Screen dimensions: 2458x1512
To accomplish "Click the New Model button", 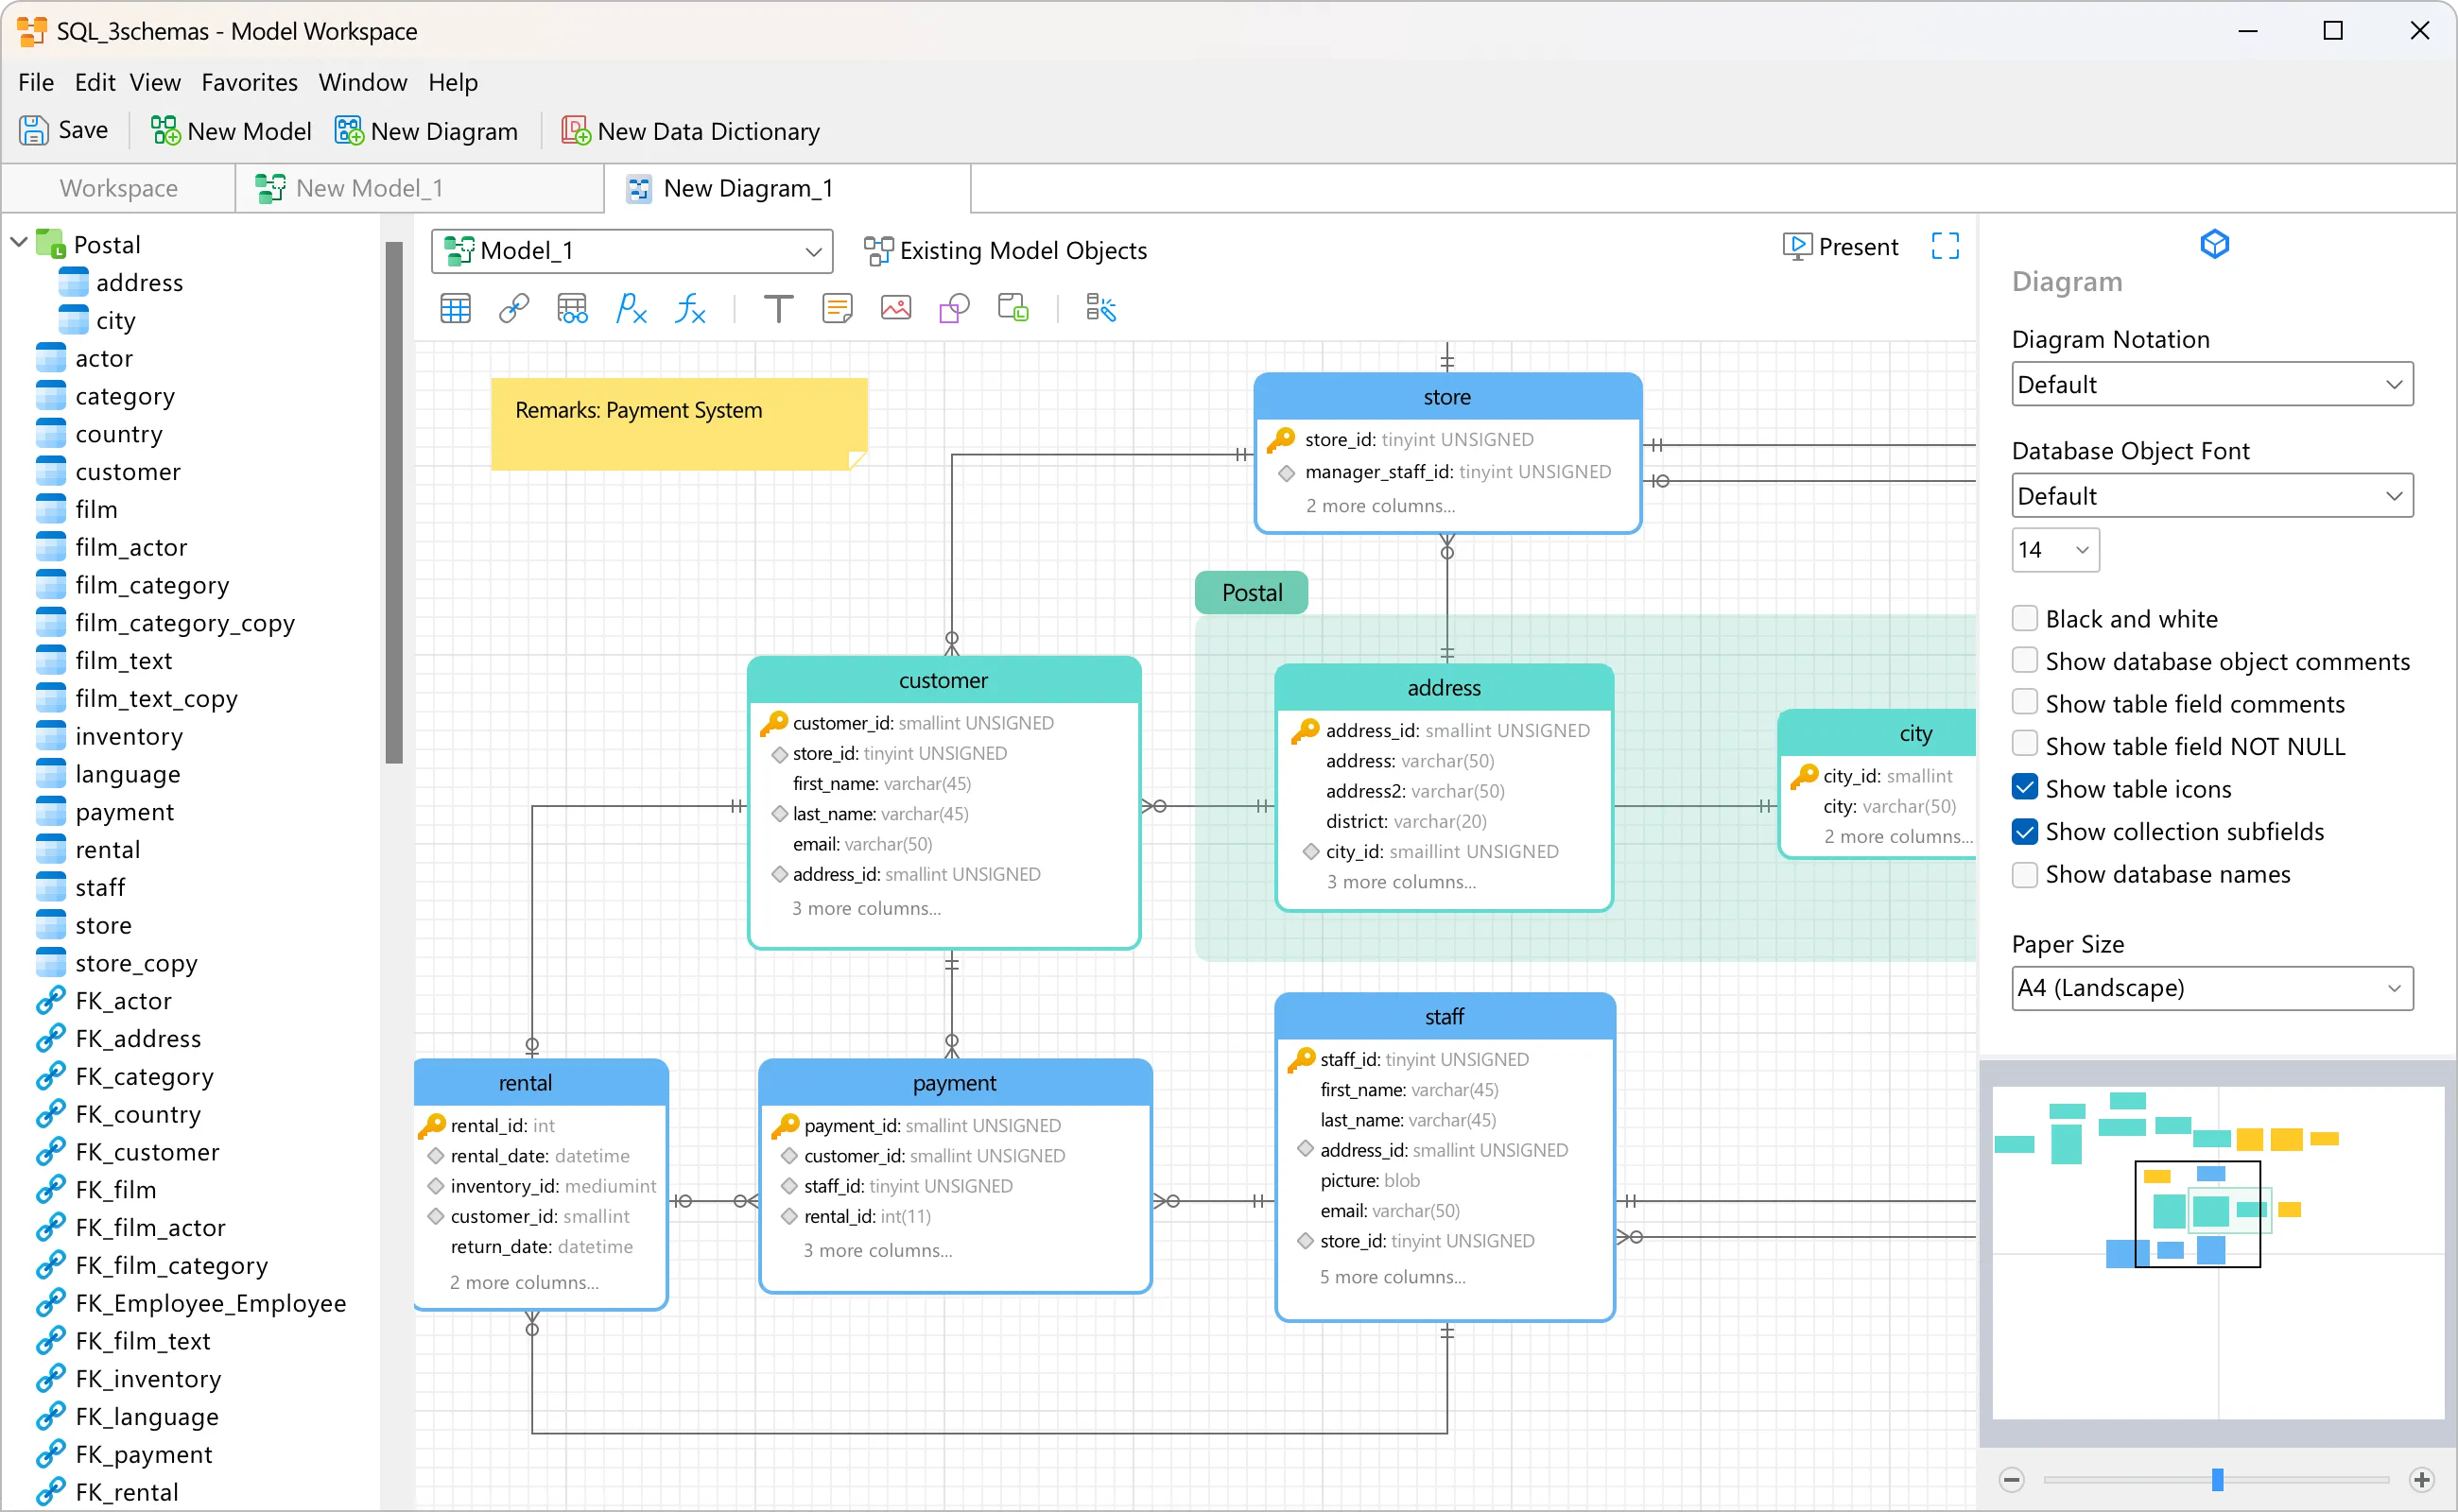I will 231,131.
